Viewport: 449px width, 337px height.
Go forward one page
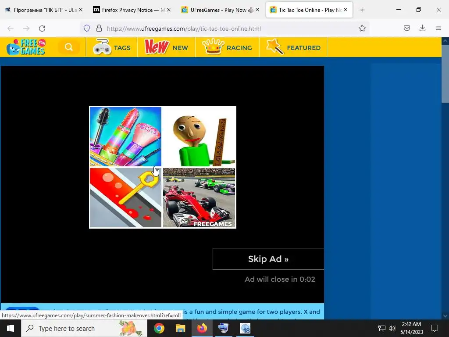click(x=26, y=29)
